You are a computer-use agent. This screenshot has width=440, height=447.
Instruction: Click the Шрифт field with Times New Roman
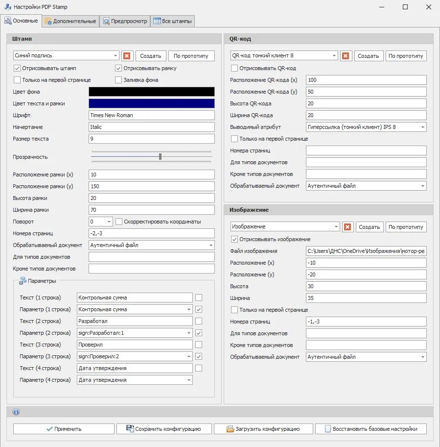pos(152,115)
